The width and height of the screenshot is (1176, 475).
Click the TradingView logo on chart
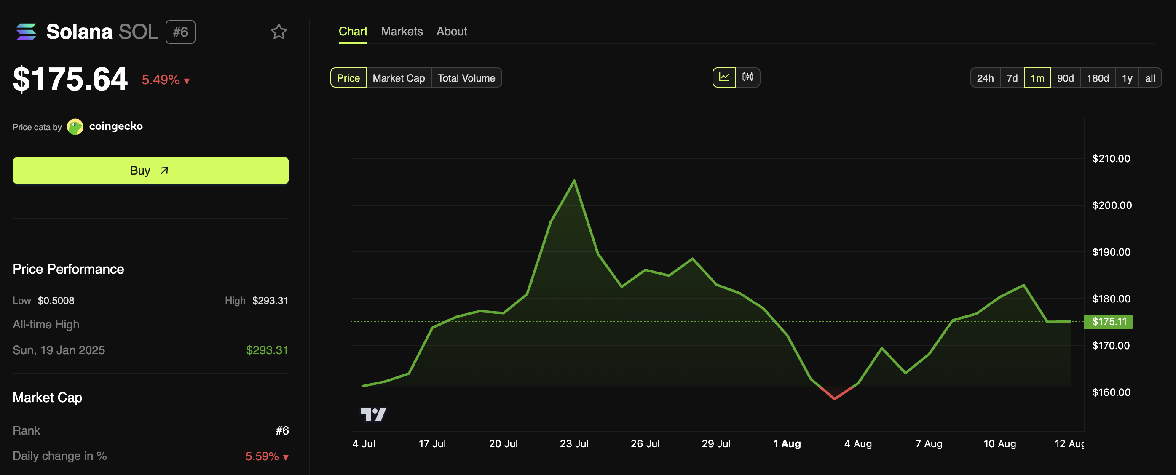pos(373,414)
